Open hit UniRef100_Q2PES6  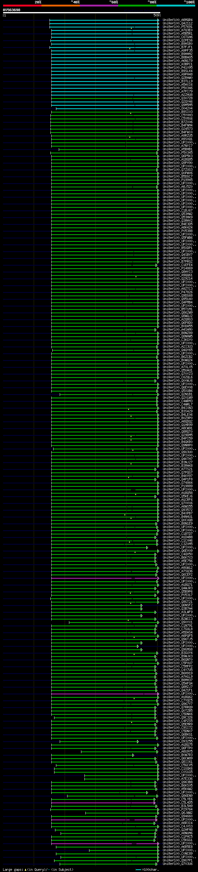(x=177, y=40)
